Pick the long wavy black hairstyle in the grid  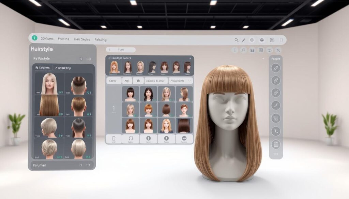pyautogui.click(x=148, y=94)
